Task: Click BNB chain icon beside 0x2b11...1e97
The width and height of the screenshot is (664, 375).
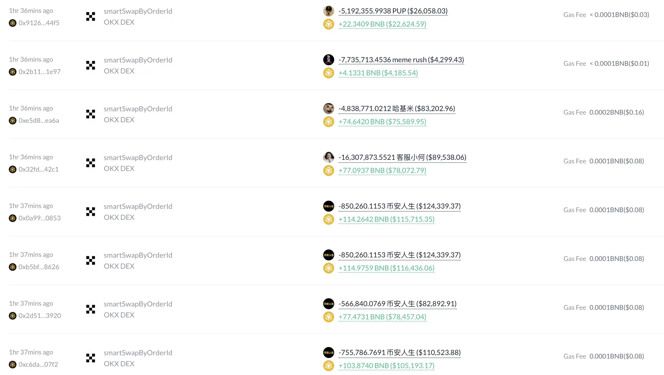Action: [13, 72]
